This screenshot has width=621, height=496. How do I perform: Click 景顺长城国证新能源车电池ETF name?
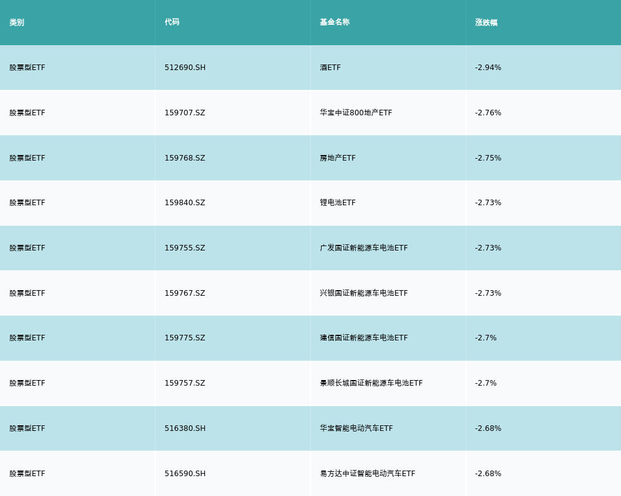(x=371, y=383)
